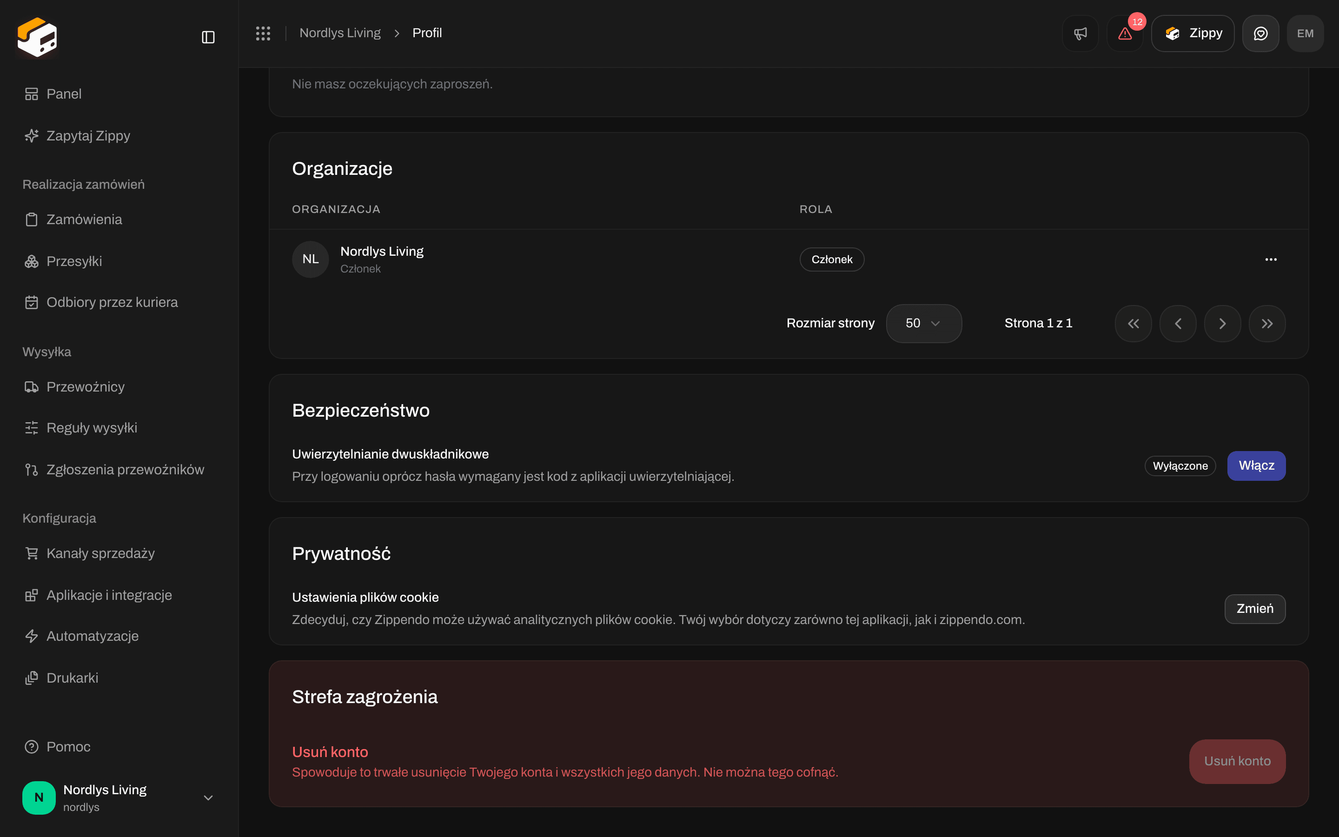The image size is (1339, 837).
Task: Open the support chat icon
Action: (1260, 33)
